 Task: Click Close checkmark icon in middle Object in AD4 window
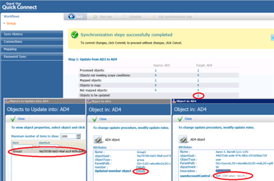coord(95,119)
